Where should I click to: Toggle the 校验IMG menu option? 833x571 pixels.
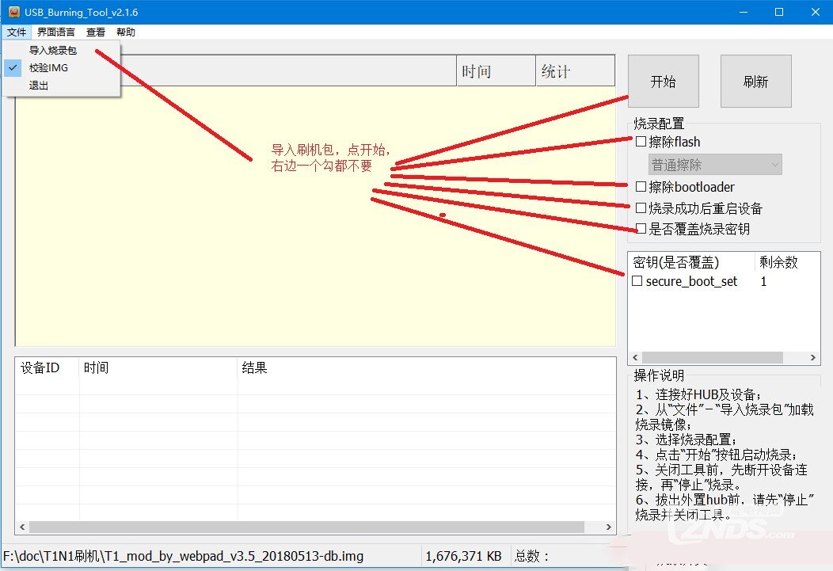(61, 68)
